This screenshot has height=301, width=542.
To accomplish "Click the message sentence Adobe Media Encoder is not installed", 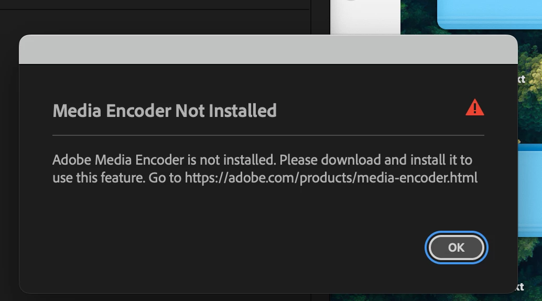I will coord(164,160).
